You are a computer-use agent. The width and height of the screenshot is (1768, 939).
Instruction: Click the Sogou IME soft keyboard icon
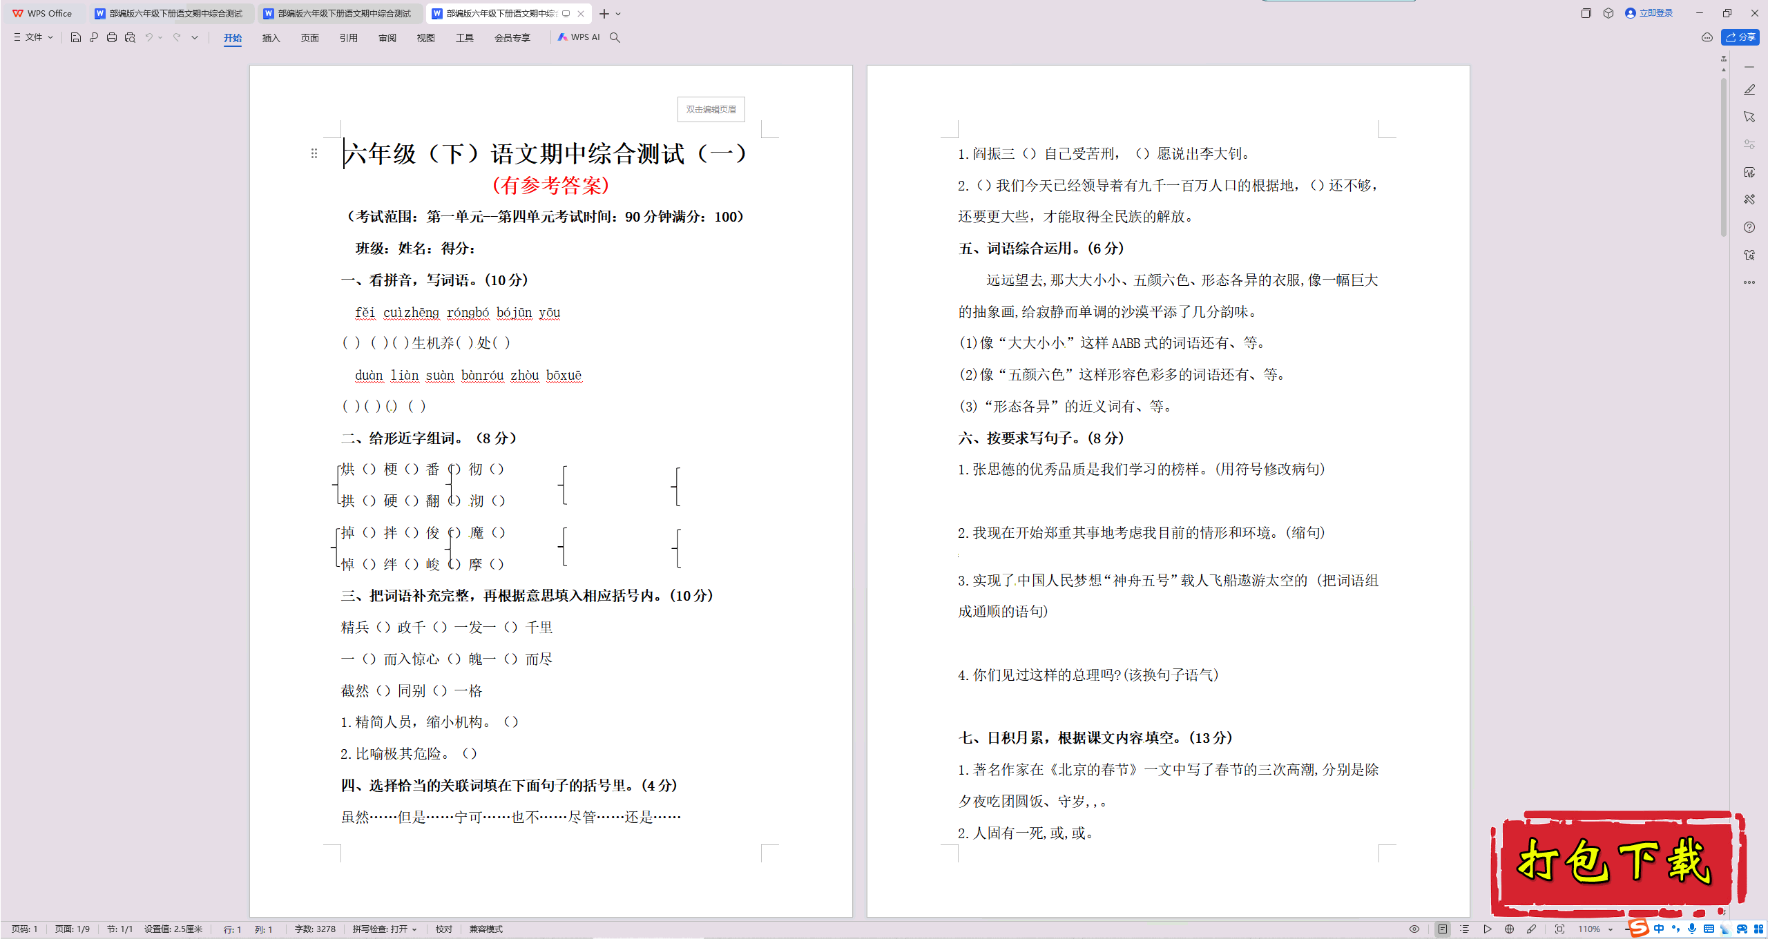pos(1709,929)
